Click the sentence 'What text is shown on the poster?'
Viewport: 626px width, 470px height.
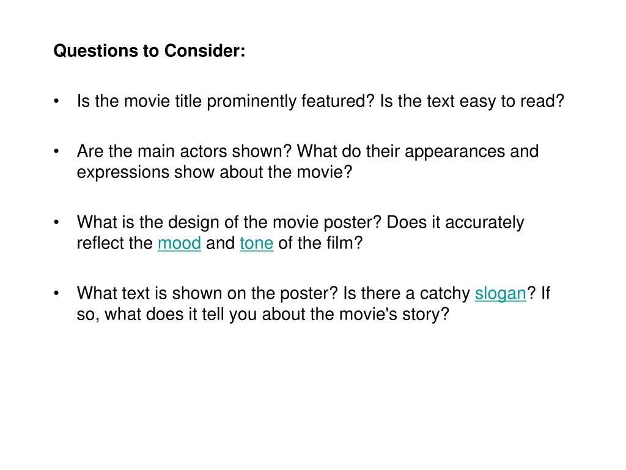(208, 293)
